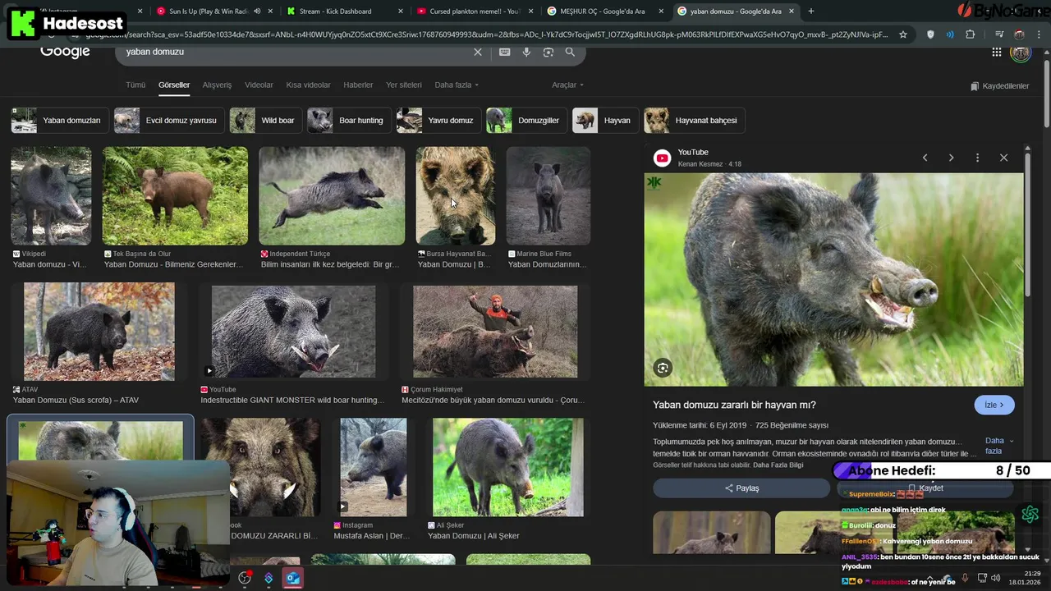Filter by Hayvanat bahçesi chip
Screen dimensions: 1051x591
tap(693, 120)
